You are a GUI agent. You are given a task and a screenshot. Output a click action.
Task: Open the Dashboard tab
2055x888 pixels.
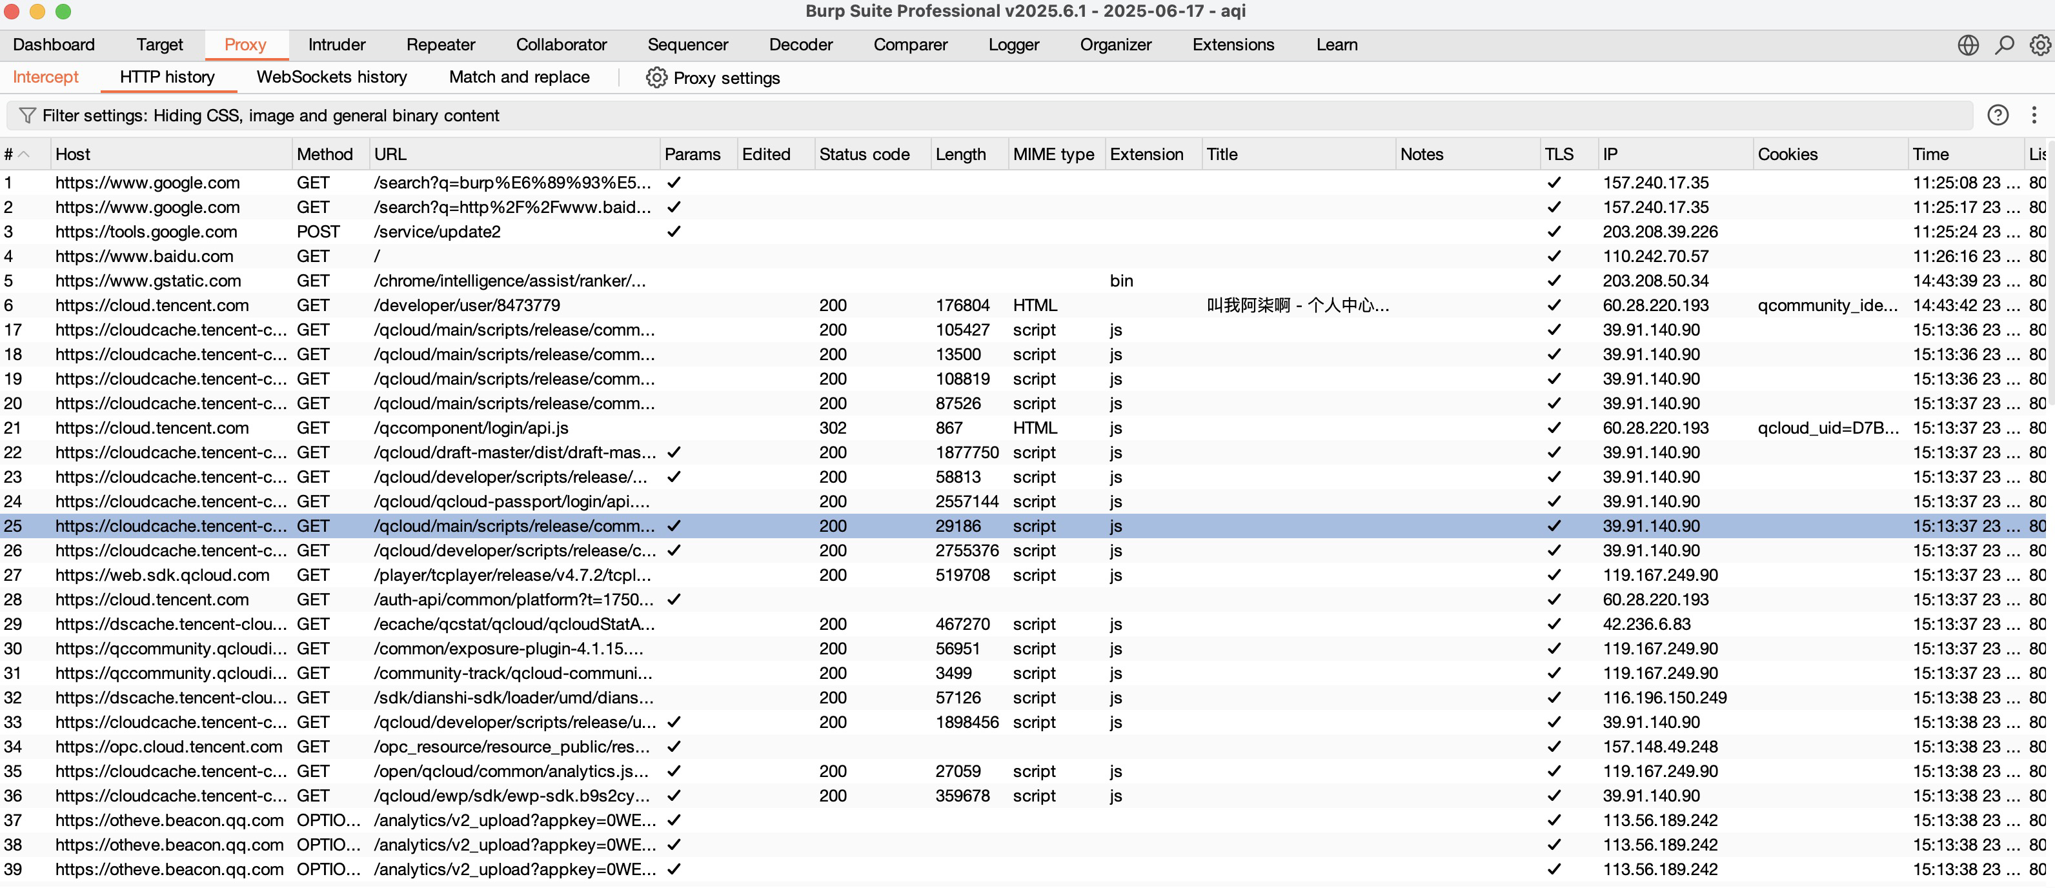tap(54, 45)
